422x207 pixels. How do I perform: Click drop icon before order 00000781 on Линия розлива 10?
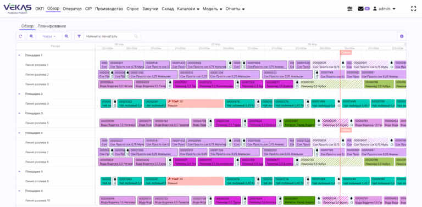(x=351, y=198)
